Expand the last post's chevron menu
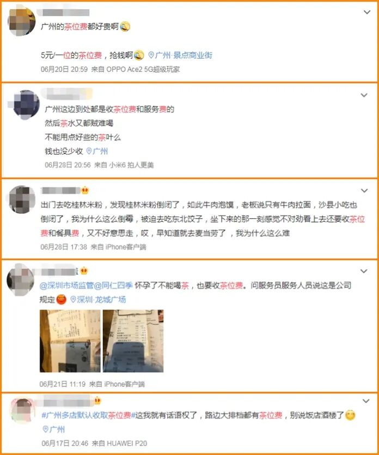The image size is (379, 455). click(x=366, y=401)
